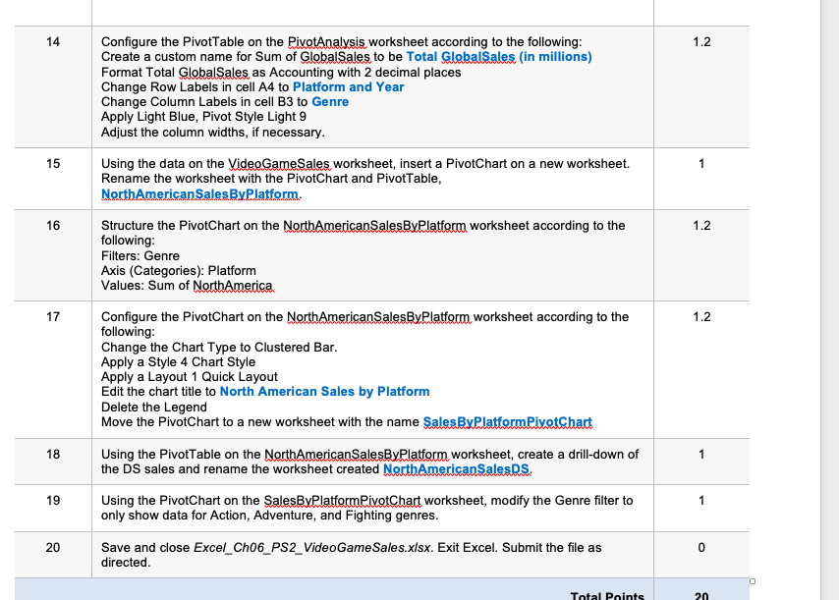
Task: Click 'Filters: Genre' line
Action: pyautogui.click(x=140, y=256)
